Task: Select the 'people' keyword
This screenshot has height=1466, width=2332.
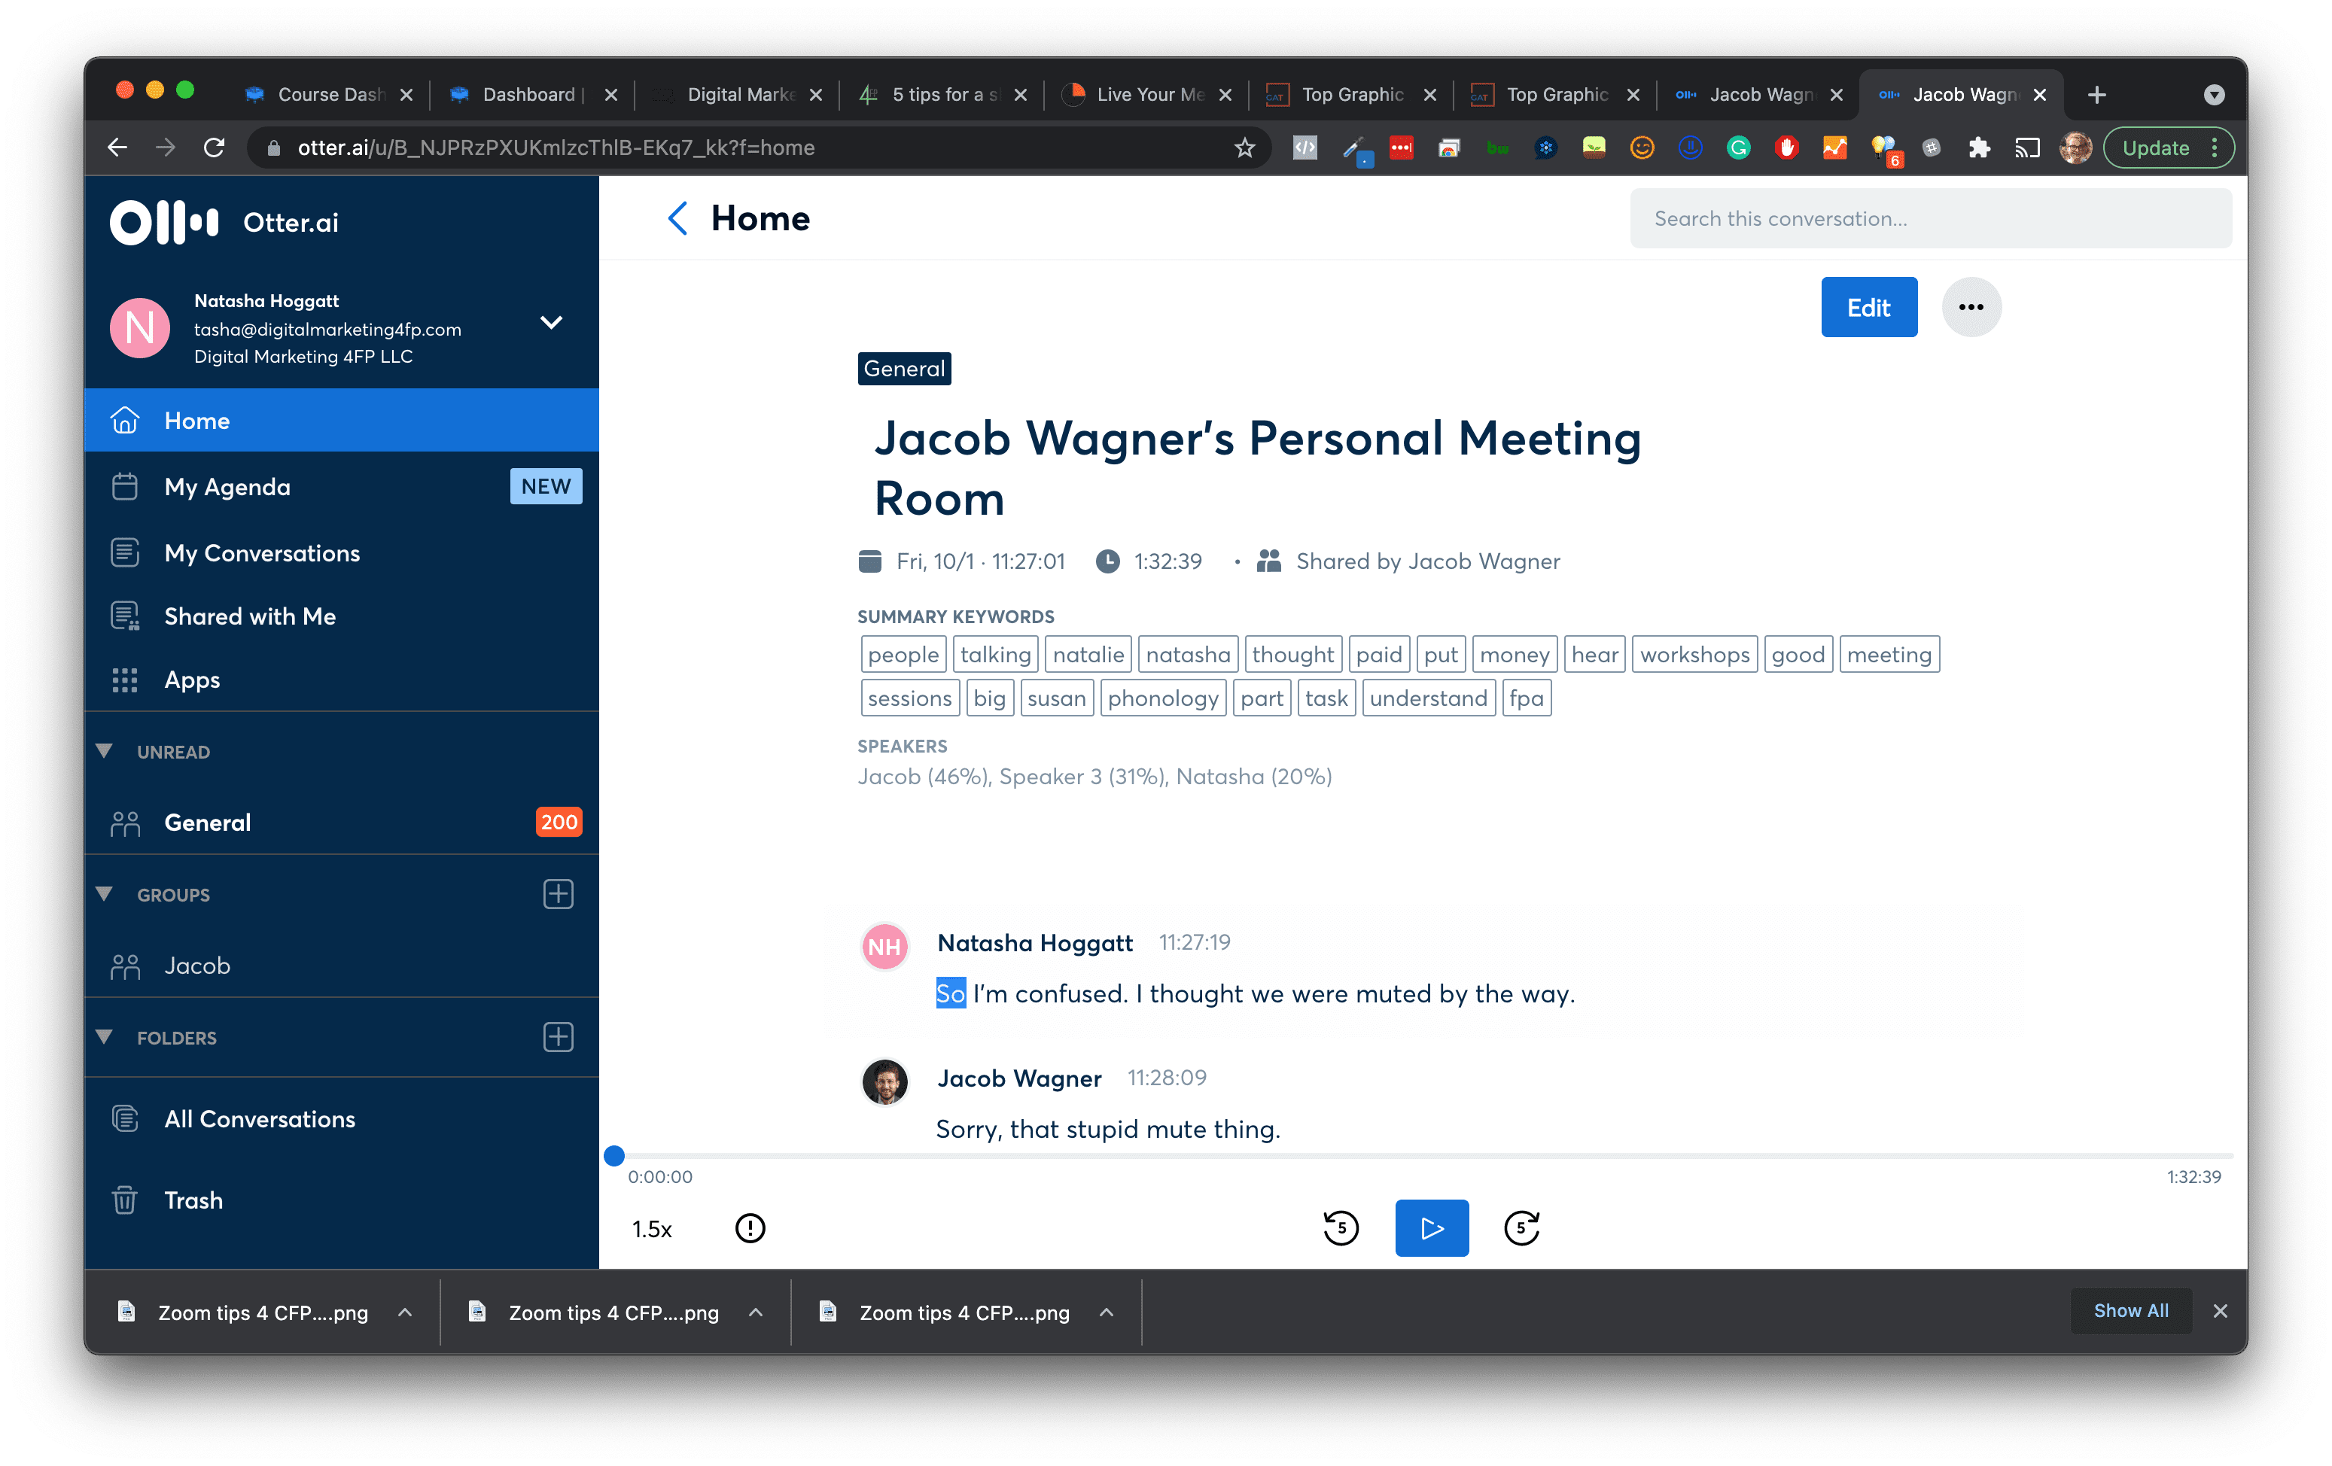Action: click(x=903, y=655)
